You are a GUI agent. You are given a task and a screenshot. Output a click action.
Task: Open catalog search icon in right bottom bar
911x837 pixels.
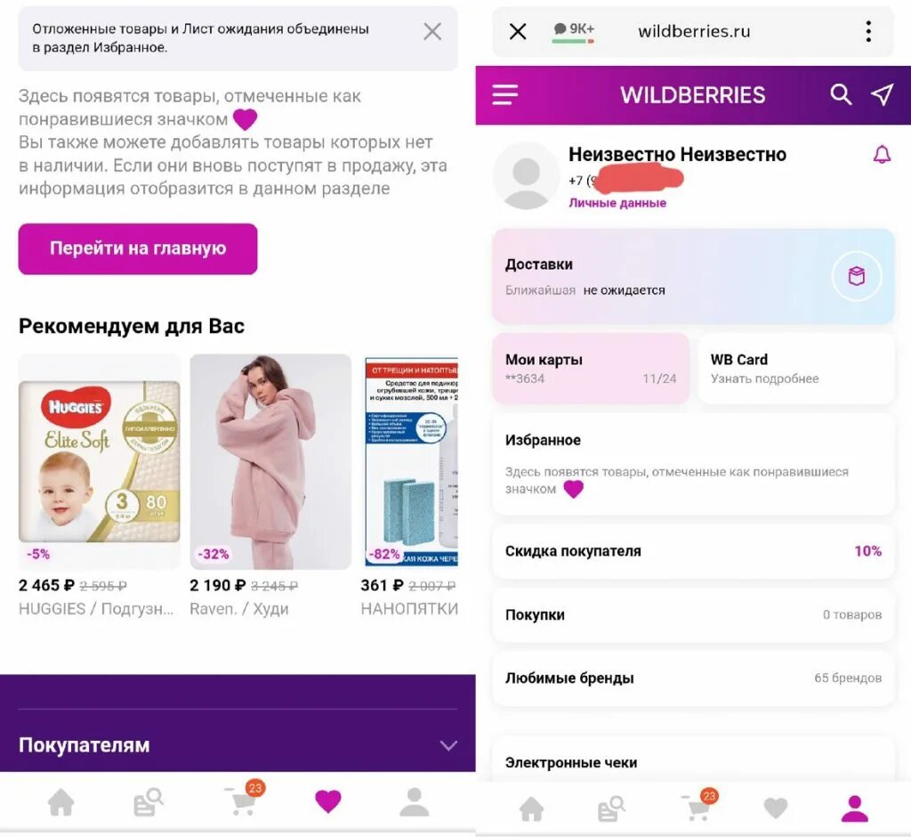click(x=611, y=809)
